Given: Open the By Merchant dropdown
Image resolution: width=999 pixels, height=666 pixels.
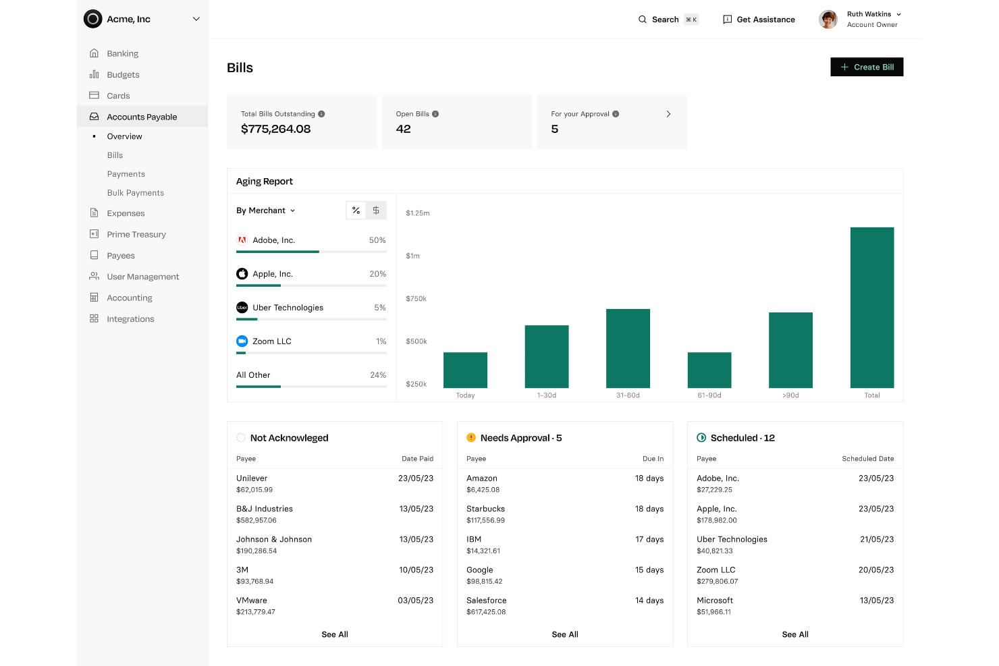Looking at the screenshot, I should point(265,210).
